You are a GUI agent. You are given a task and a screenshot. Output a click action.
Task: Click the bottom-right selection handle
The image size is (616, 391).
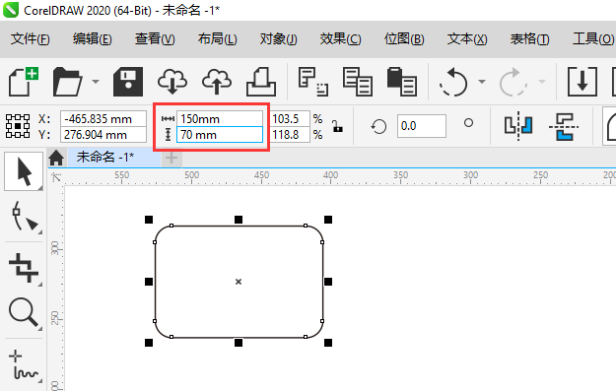tap(328, 343)
